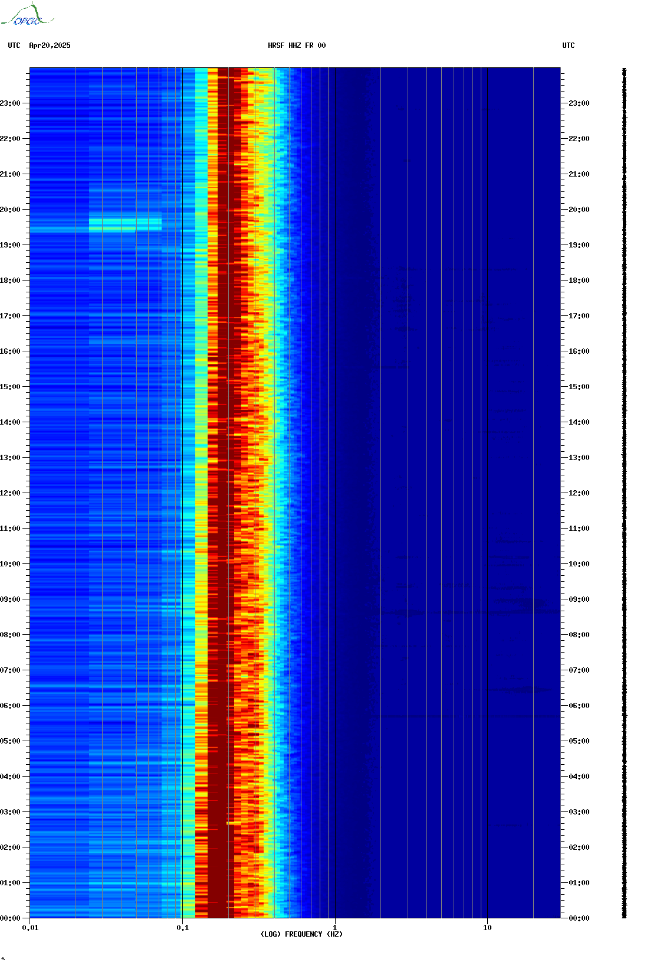Click 15:00 on the left time axis
The image size is (650, 965).
pos(10,387)
